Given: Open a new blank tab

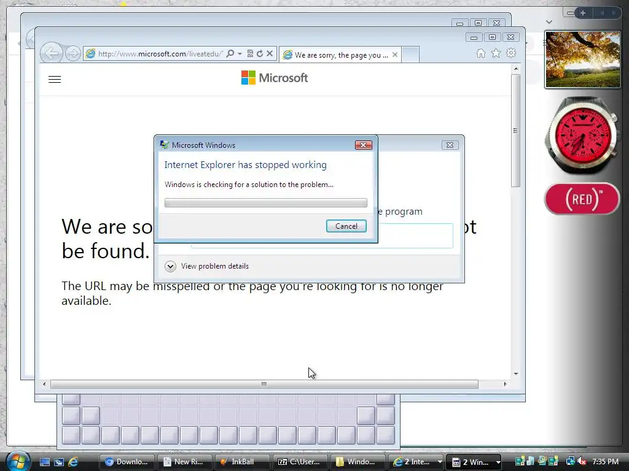Looking at the screenshot, I should click(410, 55).
